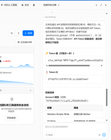Click the chat panel vertical scrollbar thumb
This screenshot has height=140, width=111.
pyautogui.click(x=107, y=97)
